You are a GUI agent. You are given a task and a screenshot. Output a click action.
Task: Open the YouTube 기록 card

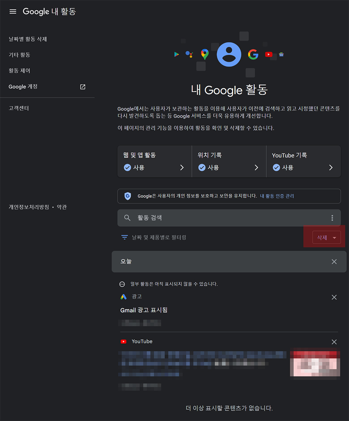pos(304,161)
